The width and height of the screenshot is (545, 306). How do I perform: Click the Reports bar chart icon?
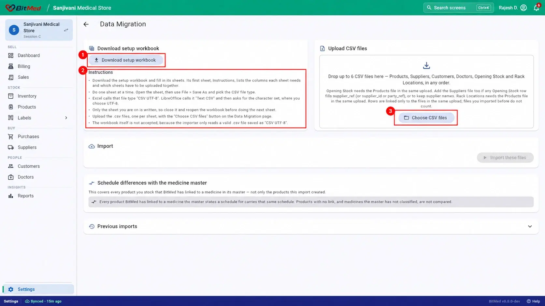[11, 196]
